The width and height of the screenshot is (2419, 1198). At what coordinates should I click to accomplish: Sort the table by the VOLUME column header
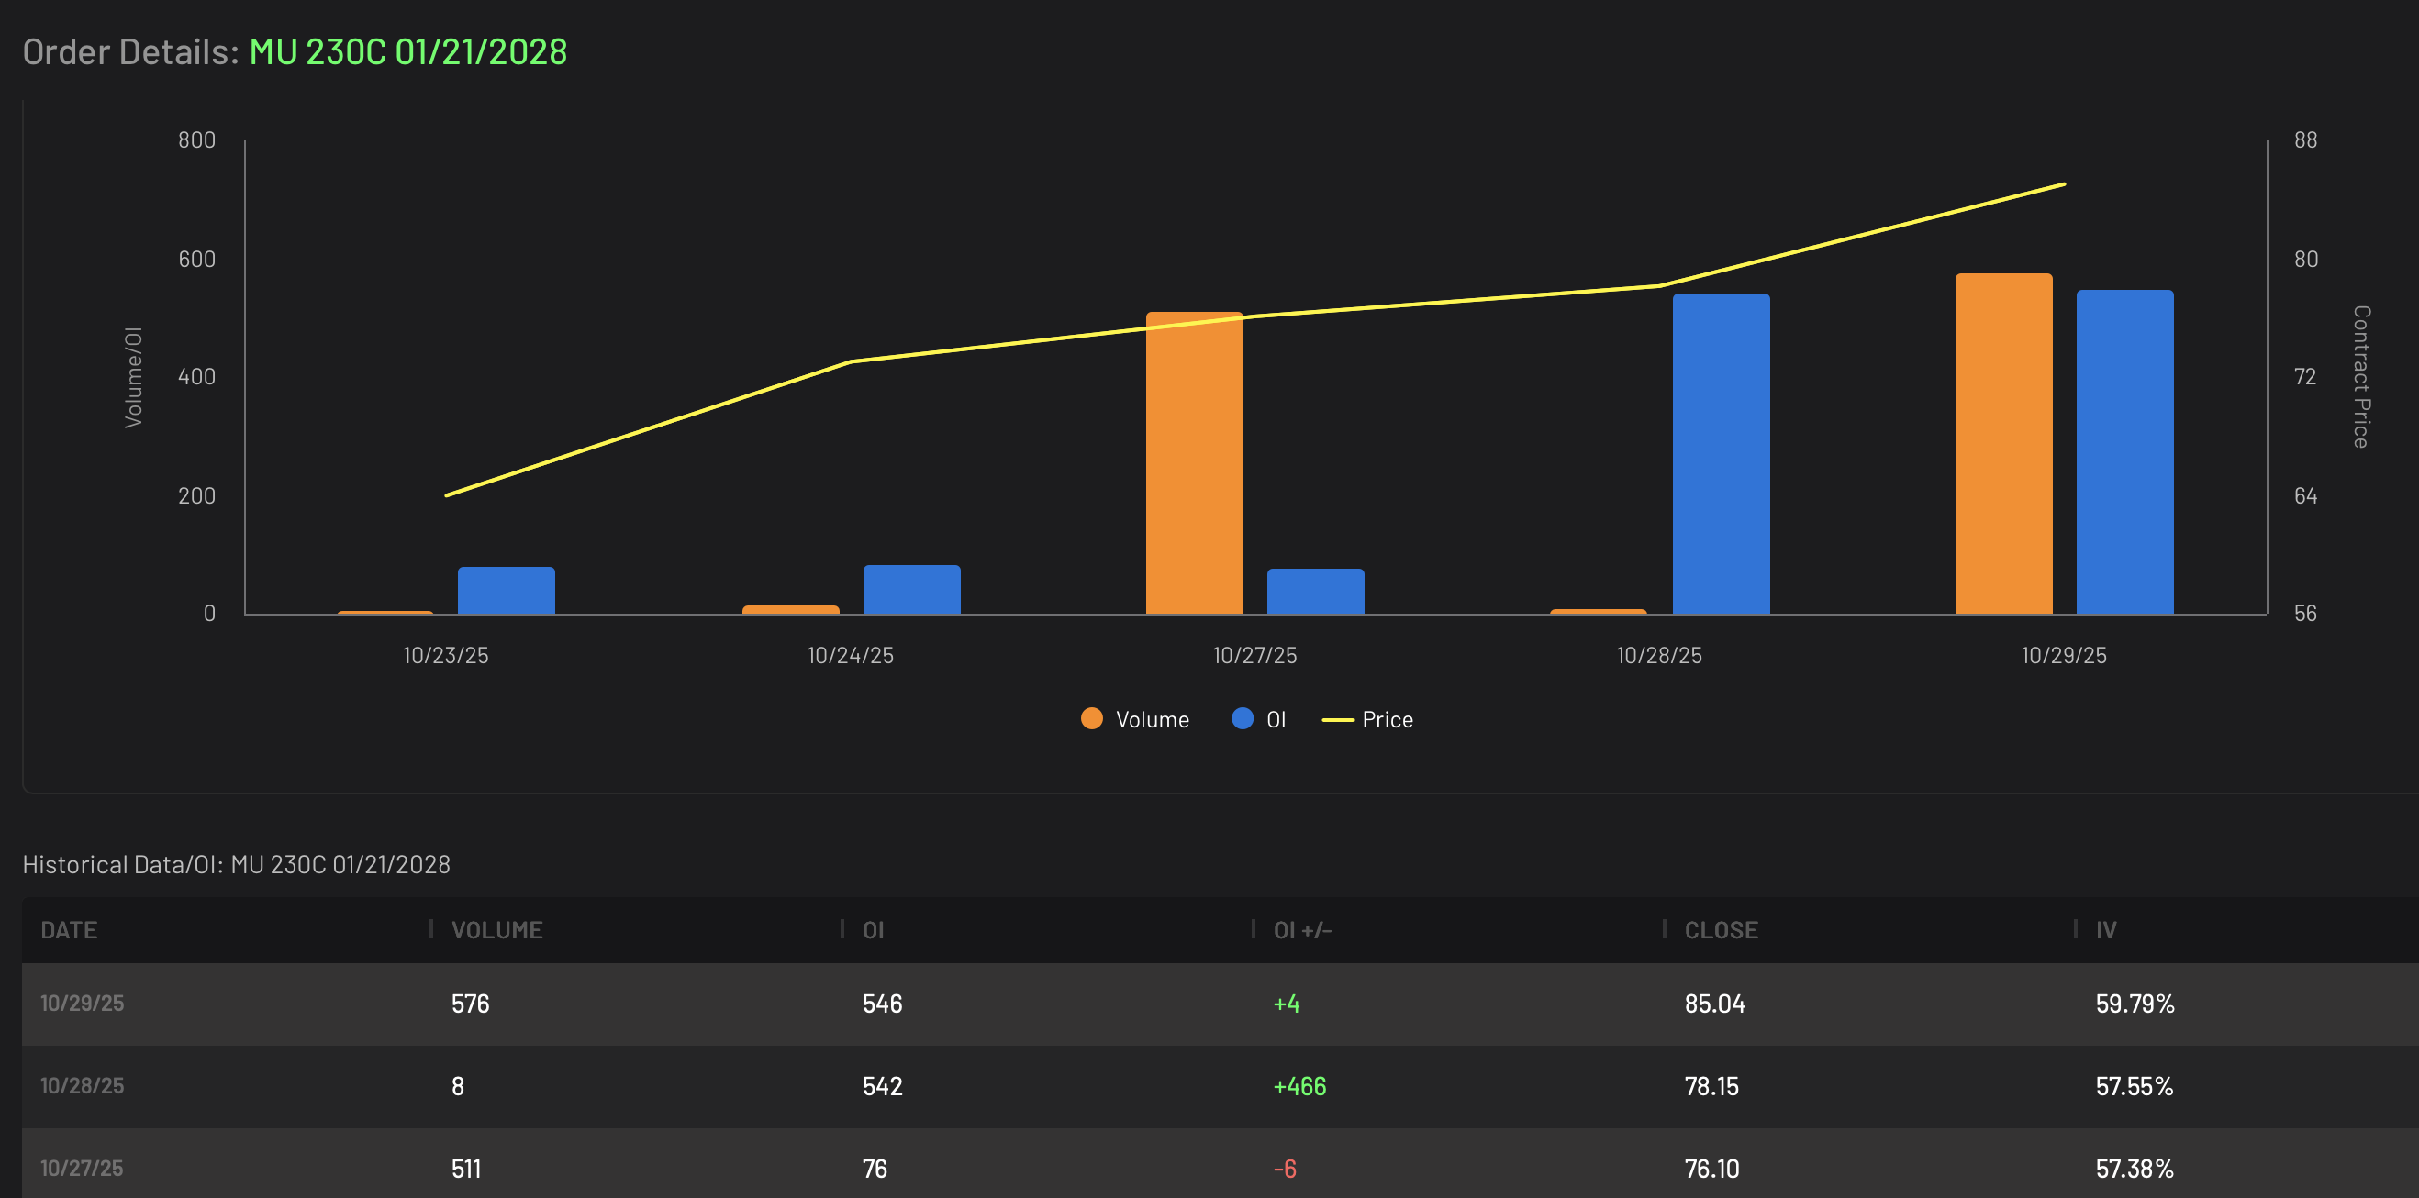tap(496, 929)
